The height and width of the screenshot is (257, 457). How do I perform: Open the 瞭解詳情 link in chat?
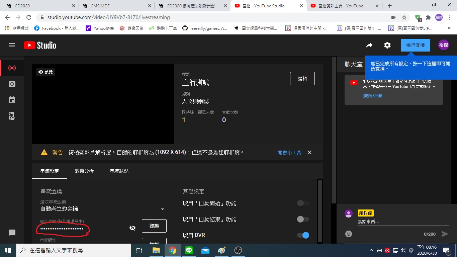point(372,96)
